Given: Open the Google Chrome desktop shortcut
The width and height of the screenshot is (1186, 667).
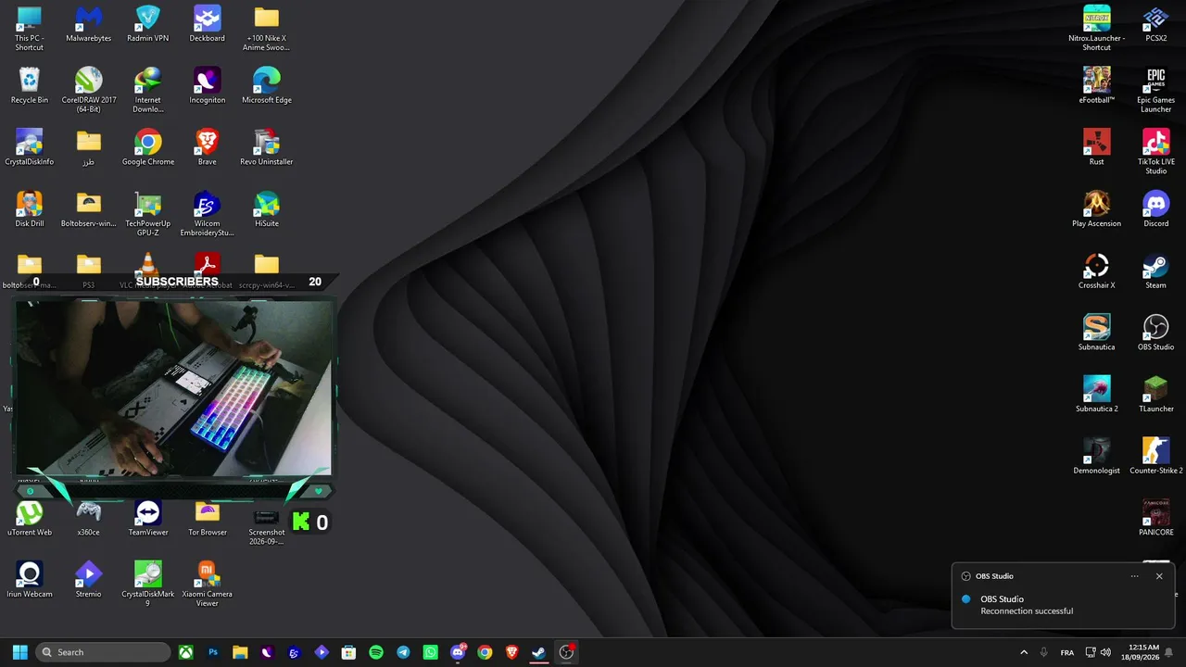Looking at the screenshot, I should (148, 147).
